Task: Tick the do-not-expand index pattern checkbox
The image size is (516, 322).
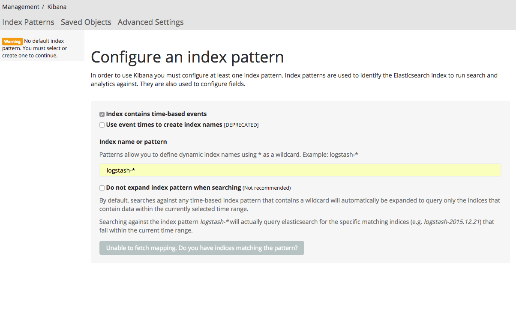Action: (x=102, y=188)
